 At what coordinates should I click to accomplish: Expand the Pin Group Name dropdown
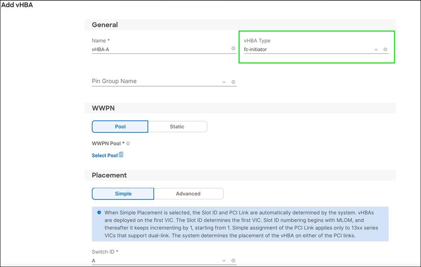pyautogui.click(x=224, y=81)
